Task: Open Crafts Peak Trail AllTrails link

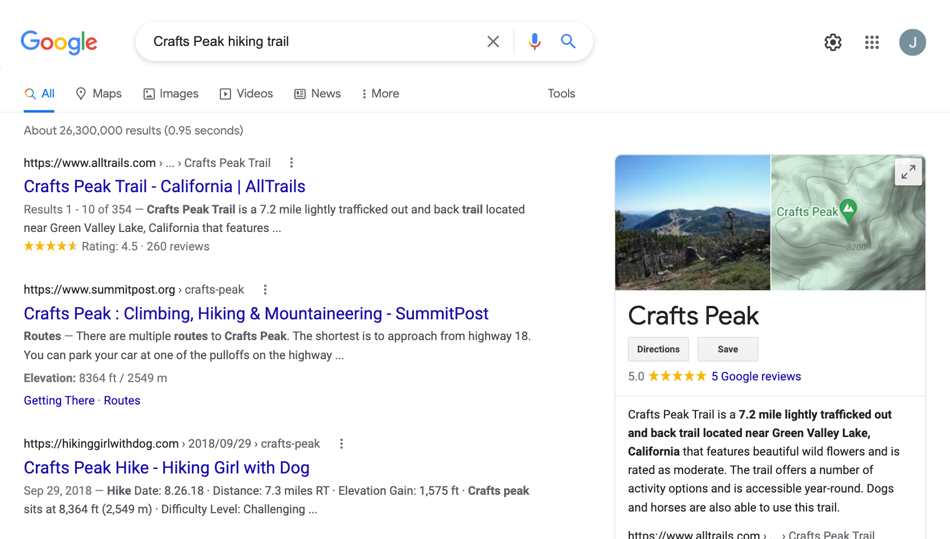Action: pos(164,186)
